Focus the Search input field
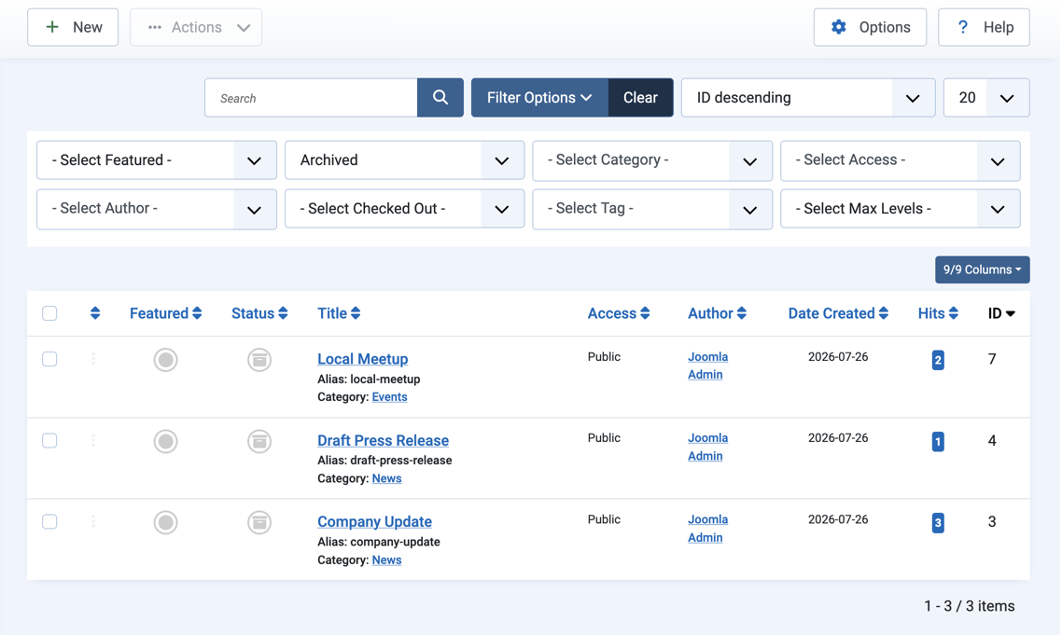 tap(311, 98)
